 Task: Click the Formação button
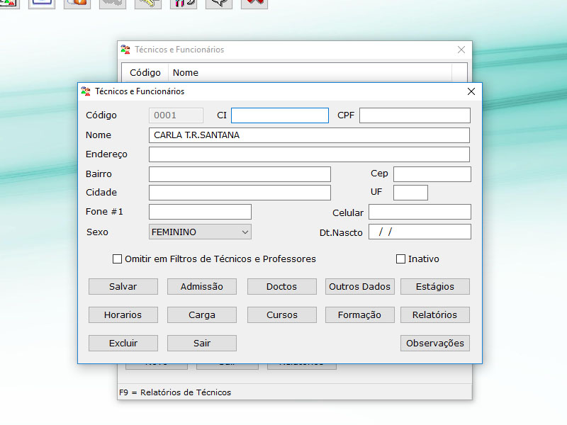click(359, 315)
